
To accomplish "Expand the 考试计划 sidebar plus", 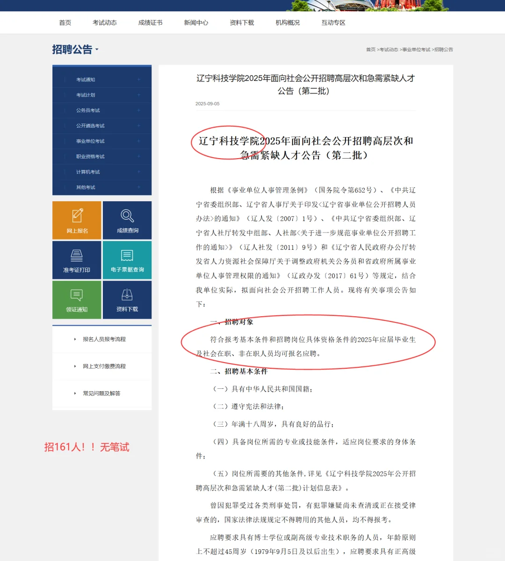I will 139,95.
